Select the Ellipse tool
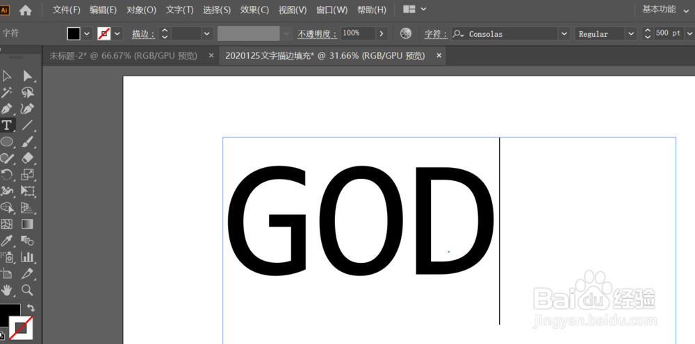This screenshot has height=344, width=695. 7,141
